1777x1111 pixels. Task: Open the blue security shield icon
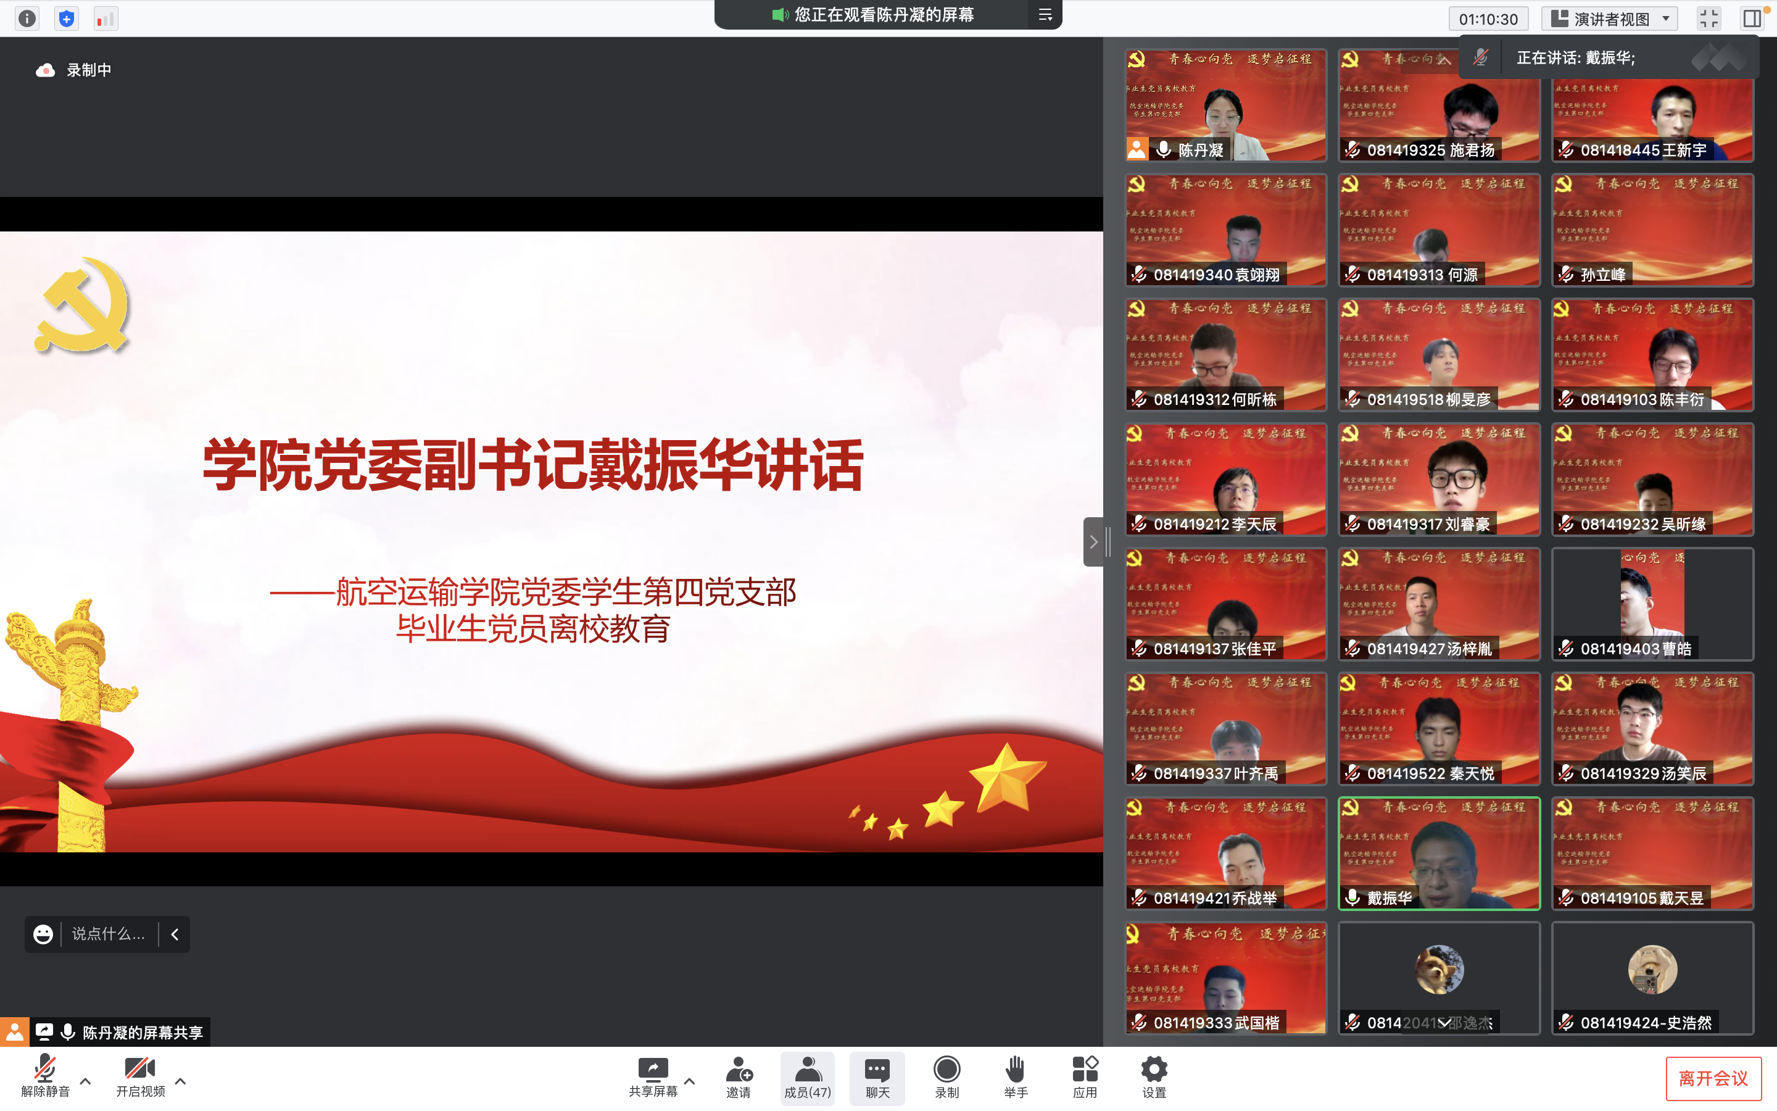67,19
